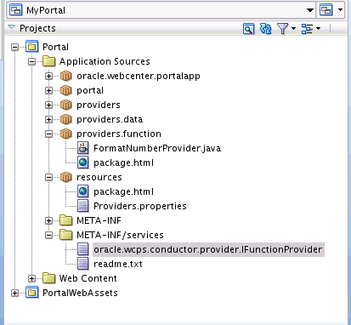This screenshot has width=351, height=325.
Task: Click the find/search icon in Projects toolbar
Action: pos(248,29)
